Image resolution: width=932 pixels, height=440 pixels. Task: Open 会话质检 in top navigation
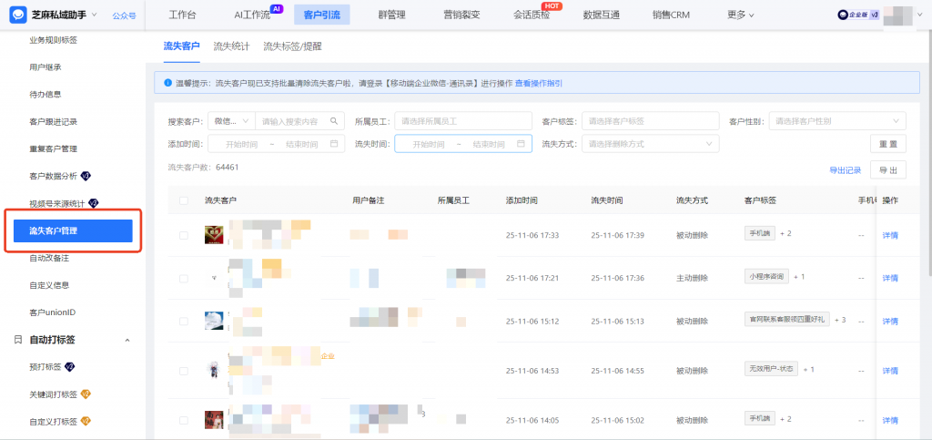(532, 15)
